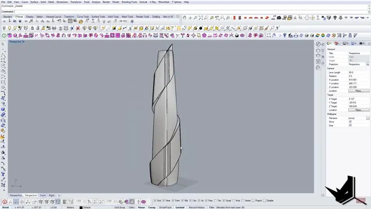Image resolution: width=371 pixels, height=209 pixels.
Task: Click the green power icon in the pink toolbar
Action: [4, 36]
